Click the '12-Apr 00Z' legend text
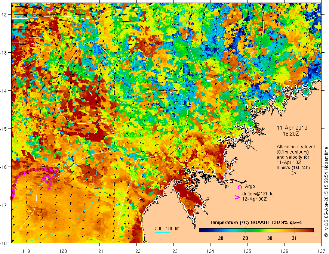This screenshot has width=329, height=254. [255, 199]
